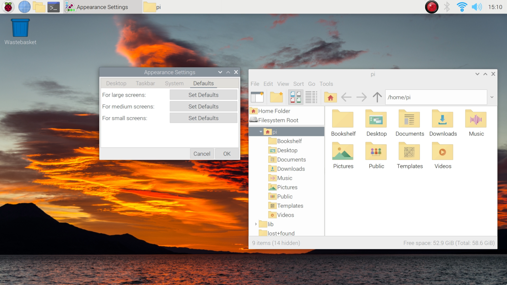Expand the lib folder in sidebar

[x=256, y=224]
